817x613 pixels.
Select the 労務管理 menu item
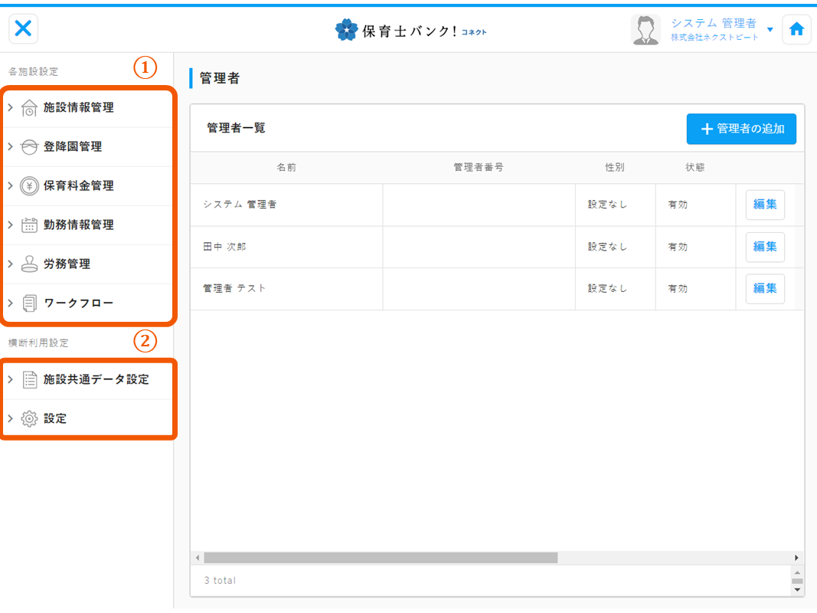click(67, 264)
